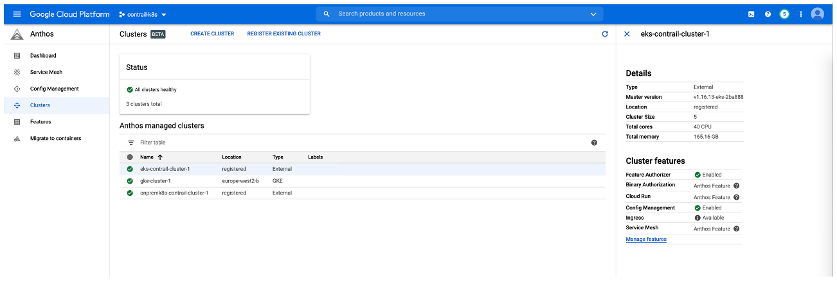The image size is (837, 298).
Task: Click the Service Mesh sidebar icon
Action: (x=17, y=73)
